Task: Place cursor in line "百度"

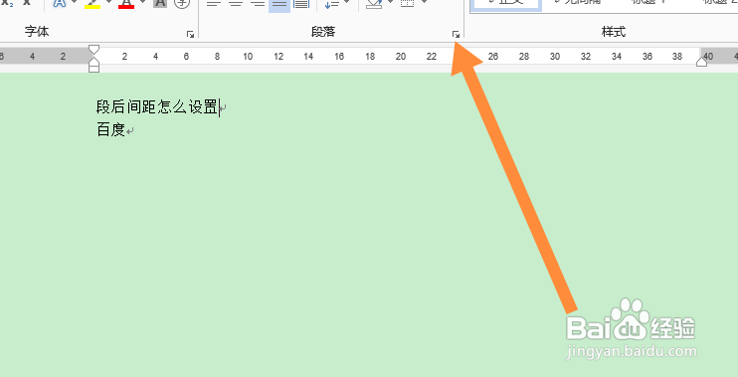Action: point(110,129)
